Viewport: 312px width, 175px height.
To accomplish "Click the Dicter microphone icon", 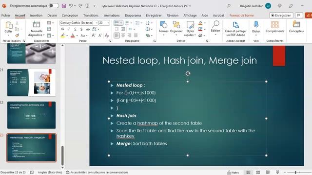I will (256, 25).
